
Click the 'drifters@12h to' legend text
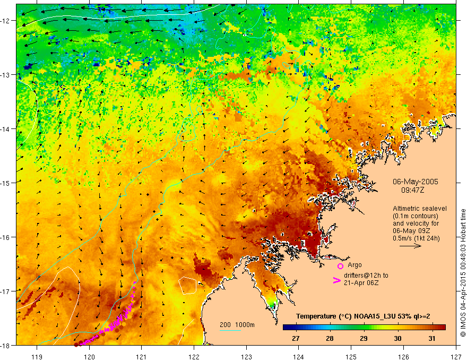click(366, 276)
